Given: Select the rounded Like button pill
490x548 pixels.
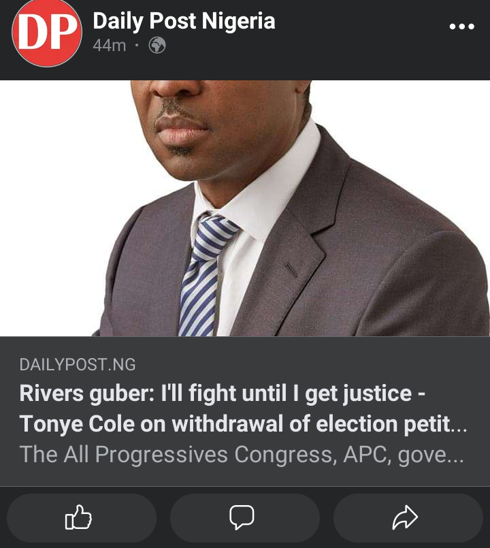Looking at the screenshot, I should (82, 517).
